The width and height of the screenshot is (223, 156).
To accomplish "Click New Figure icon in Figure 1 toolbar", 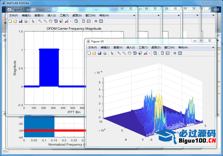I will coord(10,21).
